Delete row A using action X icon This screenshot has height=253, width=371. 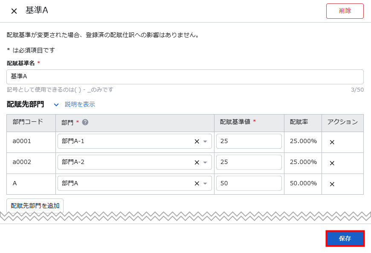[332, 184]
